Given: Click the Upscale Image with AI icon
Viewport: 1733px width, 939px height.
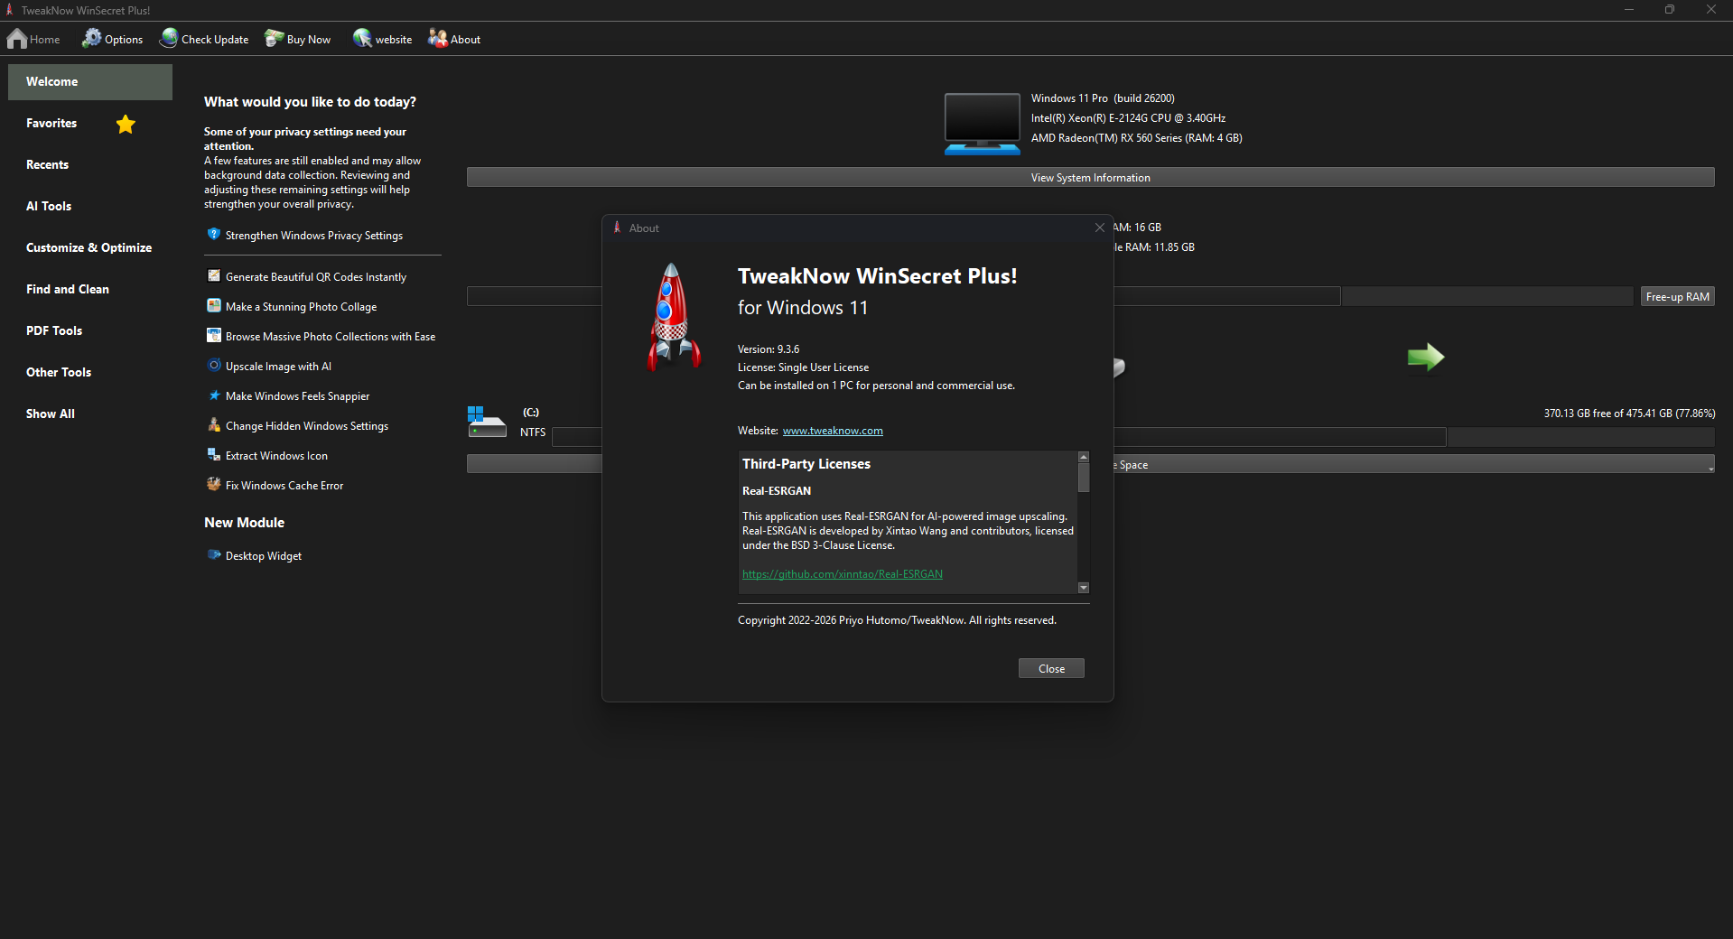Looking at the screenshot, I should tap(214, 366).
